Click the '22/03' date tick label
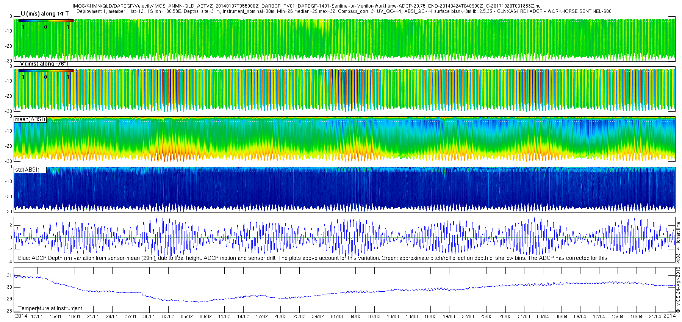Screen dimensions: 682x322 (468, 317)
